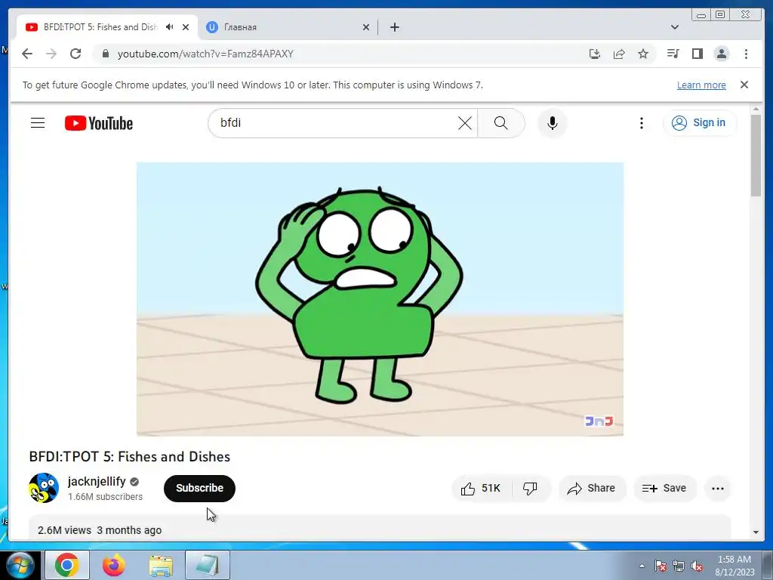Click the network tray icon
This screenshot has height=580, width=773.
click(x=679, y=566)
